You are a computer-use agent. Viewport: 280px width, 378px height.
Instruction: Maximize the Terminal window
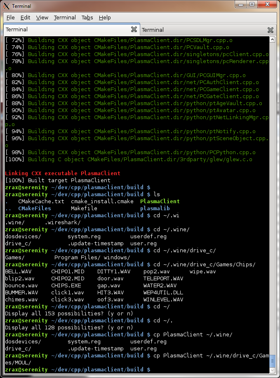point(252,5)
